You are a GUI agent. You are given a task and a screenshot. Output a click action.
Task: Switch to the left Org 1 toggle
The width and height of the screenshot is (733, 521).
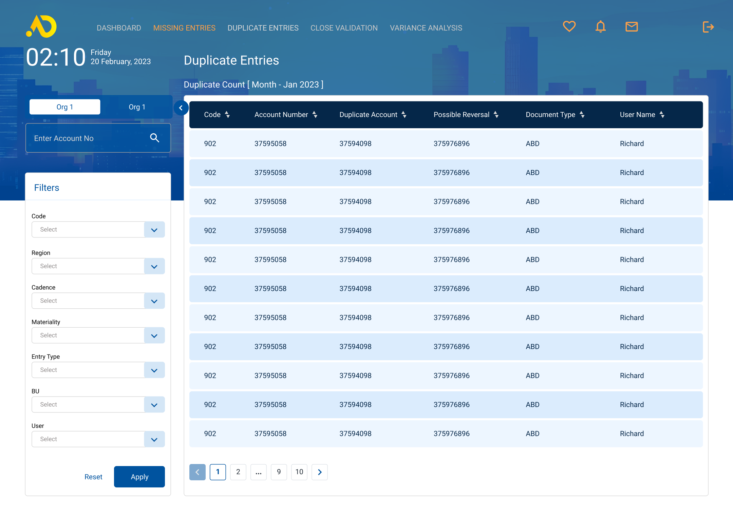(65, 107)
